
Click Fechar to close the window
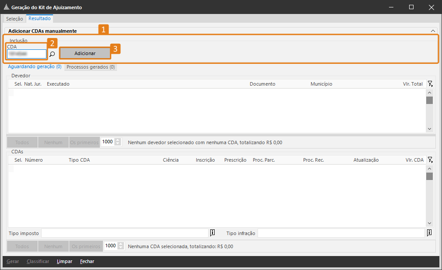(87, 262)
